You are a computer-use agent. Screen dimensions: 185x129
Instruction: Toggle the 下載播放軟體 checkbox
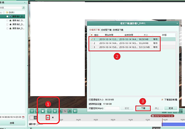tap(162, 100)
